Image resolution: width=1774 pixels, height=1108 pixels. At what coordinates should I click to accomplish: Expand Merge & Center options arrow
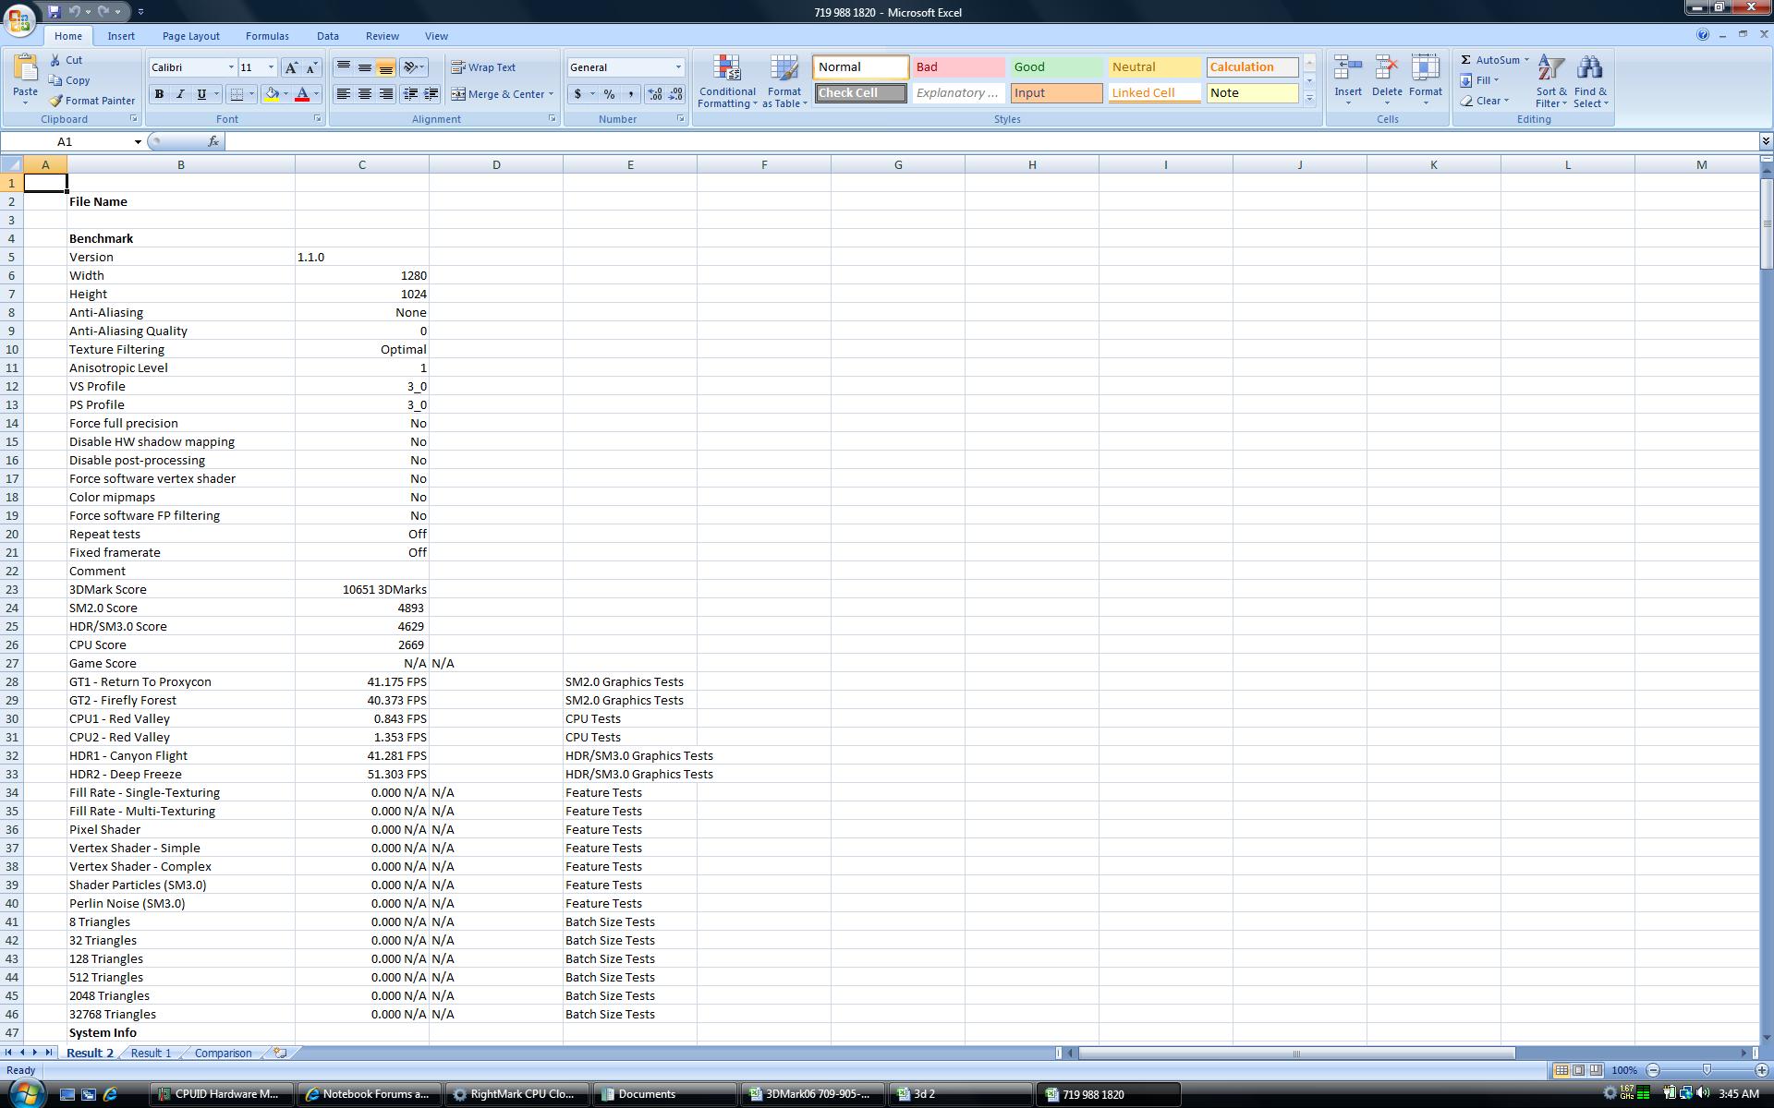pos(551,94)
